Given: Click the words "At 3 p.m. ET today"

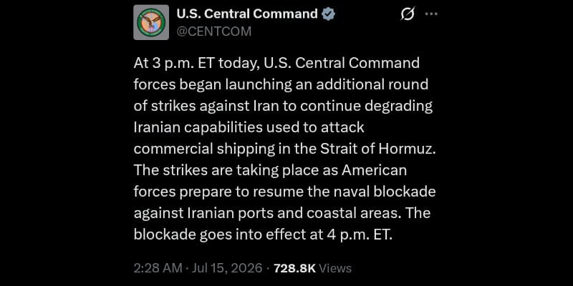Looking at the screenshot, I should [196, 64].
